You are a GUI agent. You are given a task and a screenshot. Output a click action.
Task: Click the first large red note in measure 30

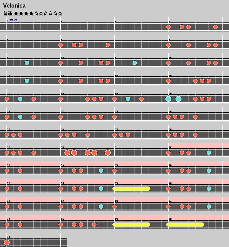[x=67, y=153]
